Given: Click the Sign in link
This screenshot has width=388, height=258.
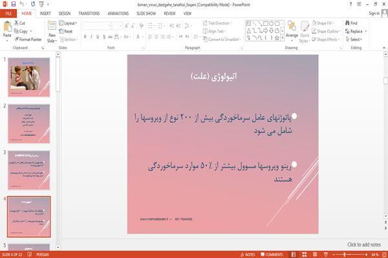Looking at the screenshot, I should 374,13.
